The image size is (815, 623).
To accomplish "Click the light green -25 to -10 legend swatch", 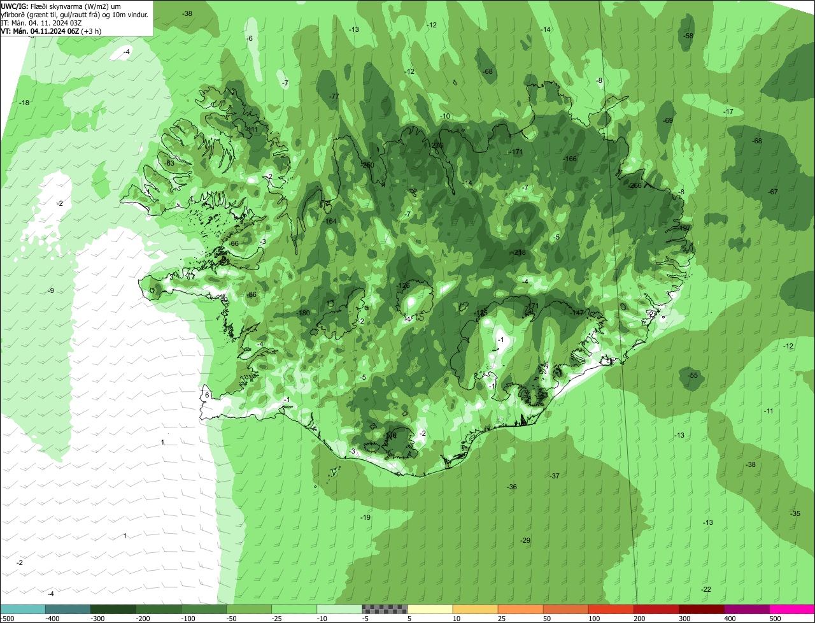I will [x=294, y=610].
